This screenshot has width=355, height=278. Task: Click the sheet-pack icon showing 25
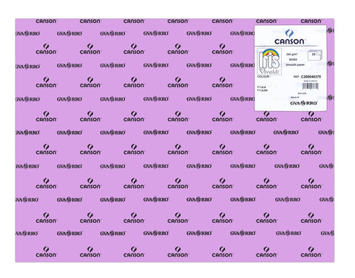(x=315, y=55)
